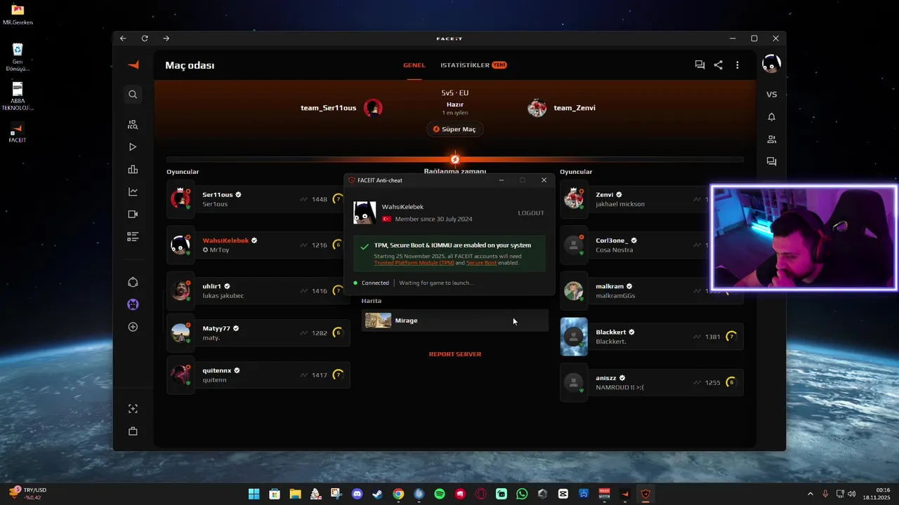This screenshot has height=505, width=899.
Task: Select the Mirage map row
Action: (x=454, y=321)
